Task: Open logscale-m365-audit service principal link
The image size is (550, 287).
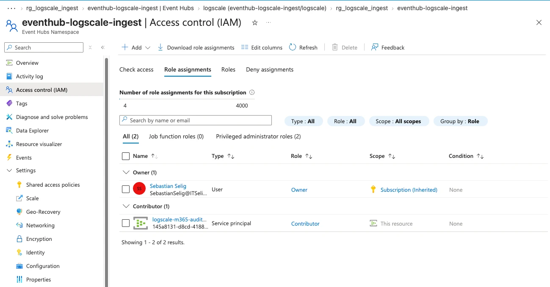Action: tap(180, 220)
